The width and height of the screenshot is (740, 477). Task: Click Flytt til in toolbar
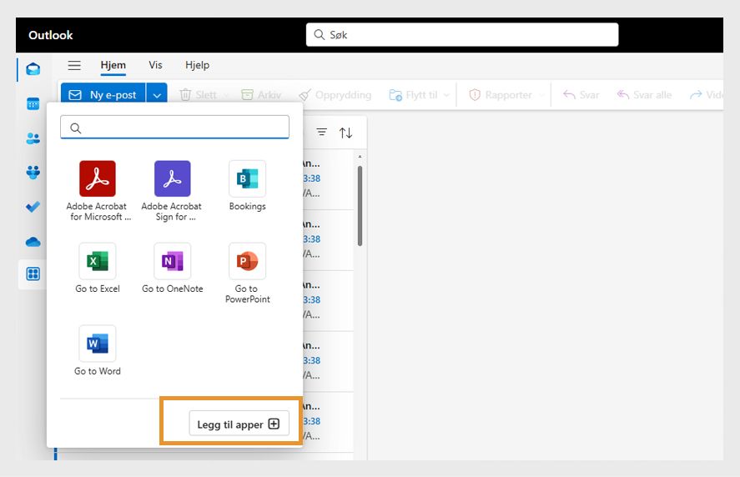414,95
